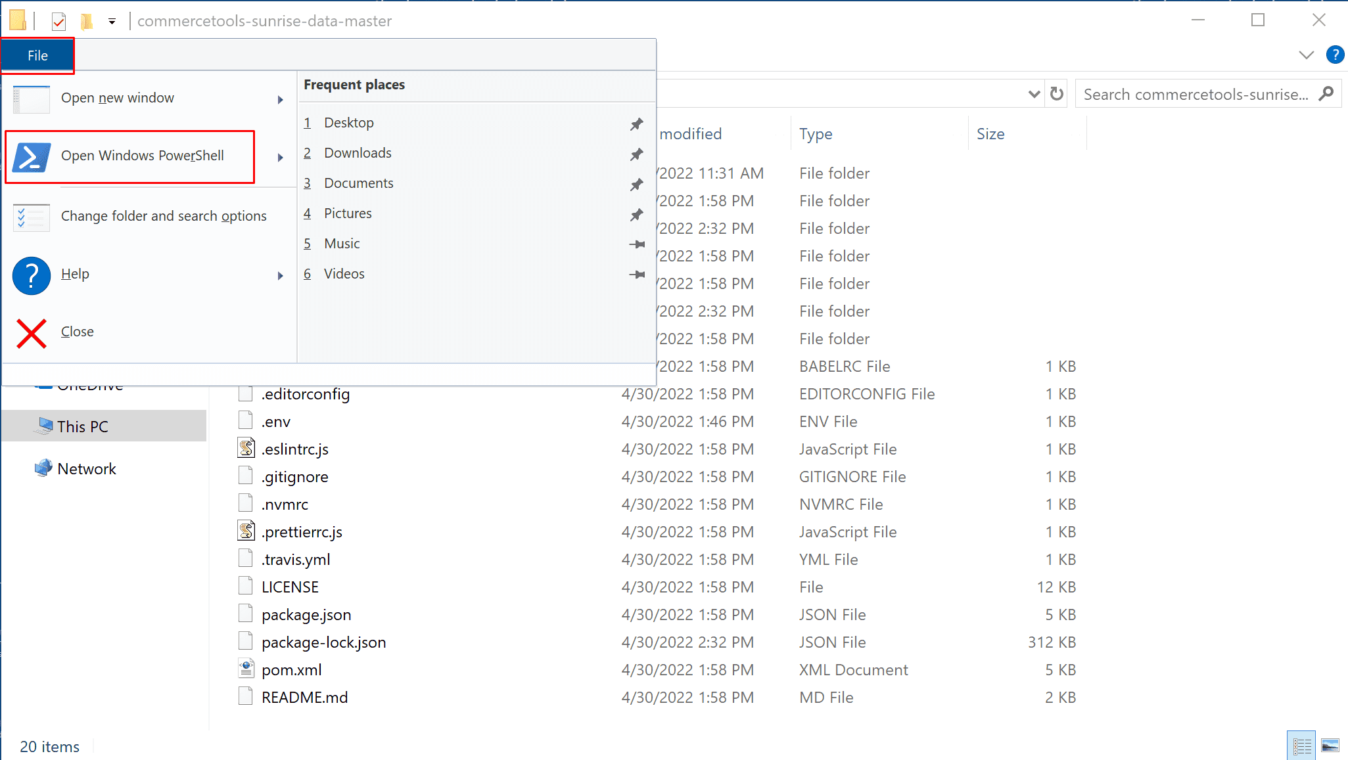This screenshot has height=760, width=1348.
Task: Click the blue Help question mark icon
Action: (31, 275)
